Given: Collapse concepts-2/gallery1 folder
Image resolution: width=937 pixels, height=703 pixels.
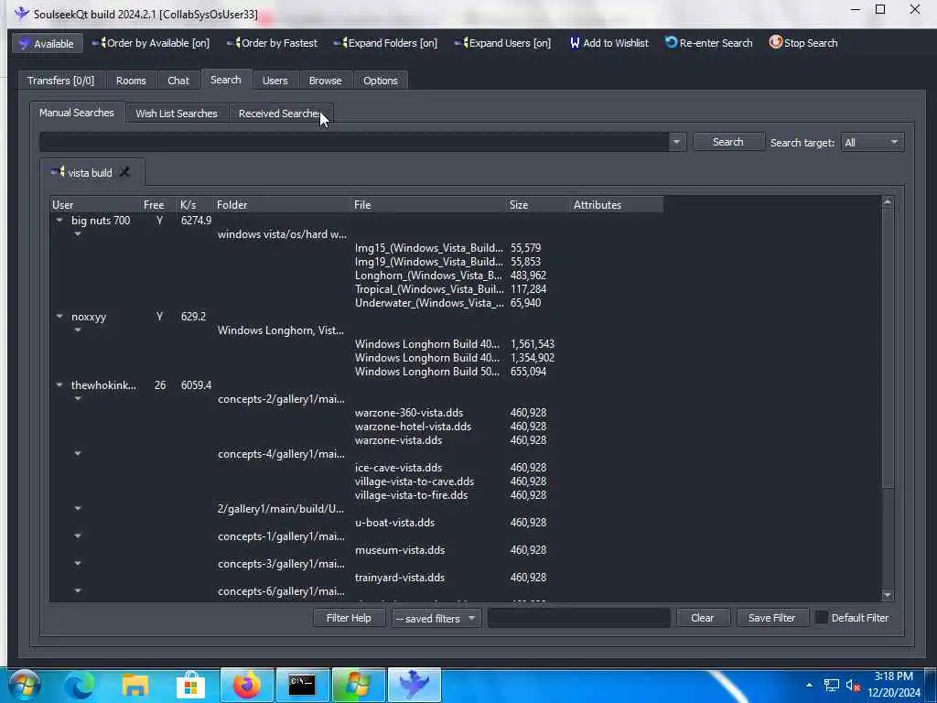Looking at the screenshot, I should (78, 399).
